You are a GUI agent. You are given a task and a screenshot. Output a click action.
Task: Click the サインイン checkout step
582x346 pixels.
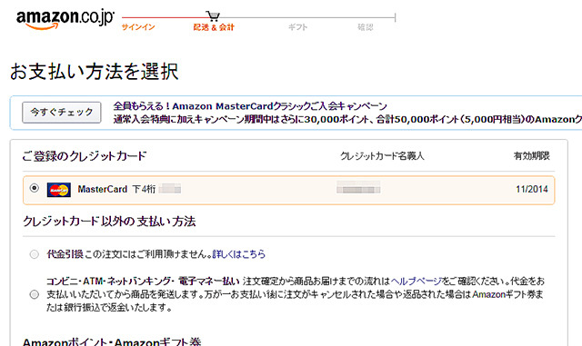point(138,27)
